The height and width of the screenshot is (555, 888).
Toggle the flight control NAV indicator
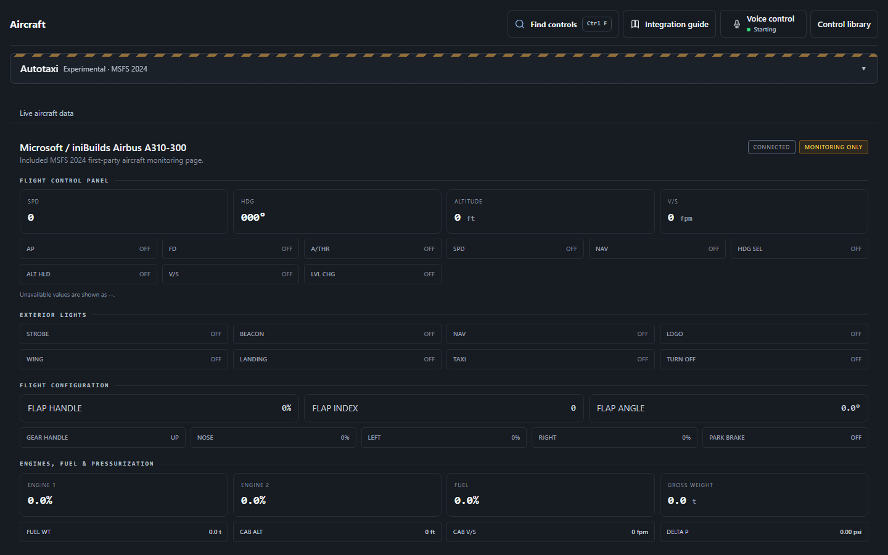coord(657,249)
